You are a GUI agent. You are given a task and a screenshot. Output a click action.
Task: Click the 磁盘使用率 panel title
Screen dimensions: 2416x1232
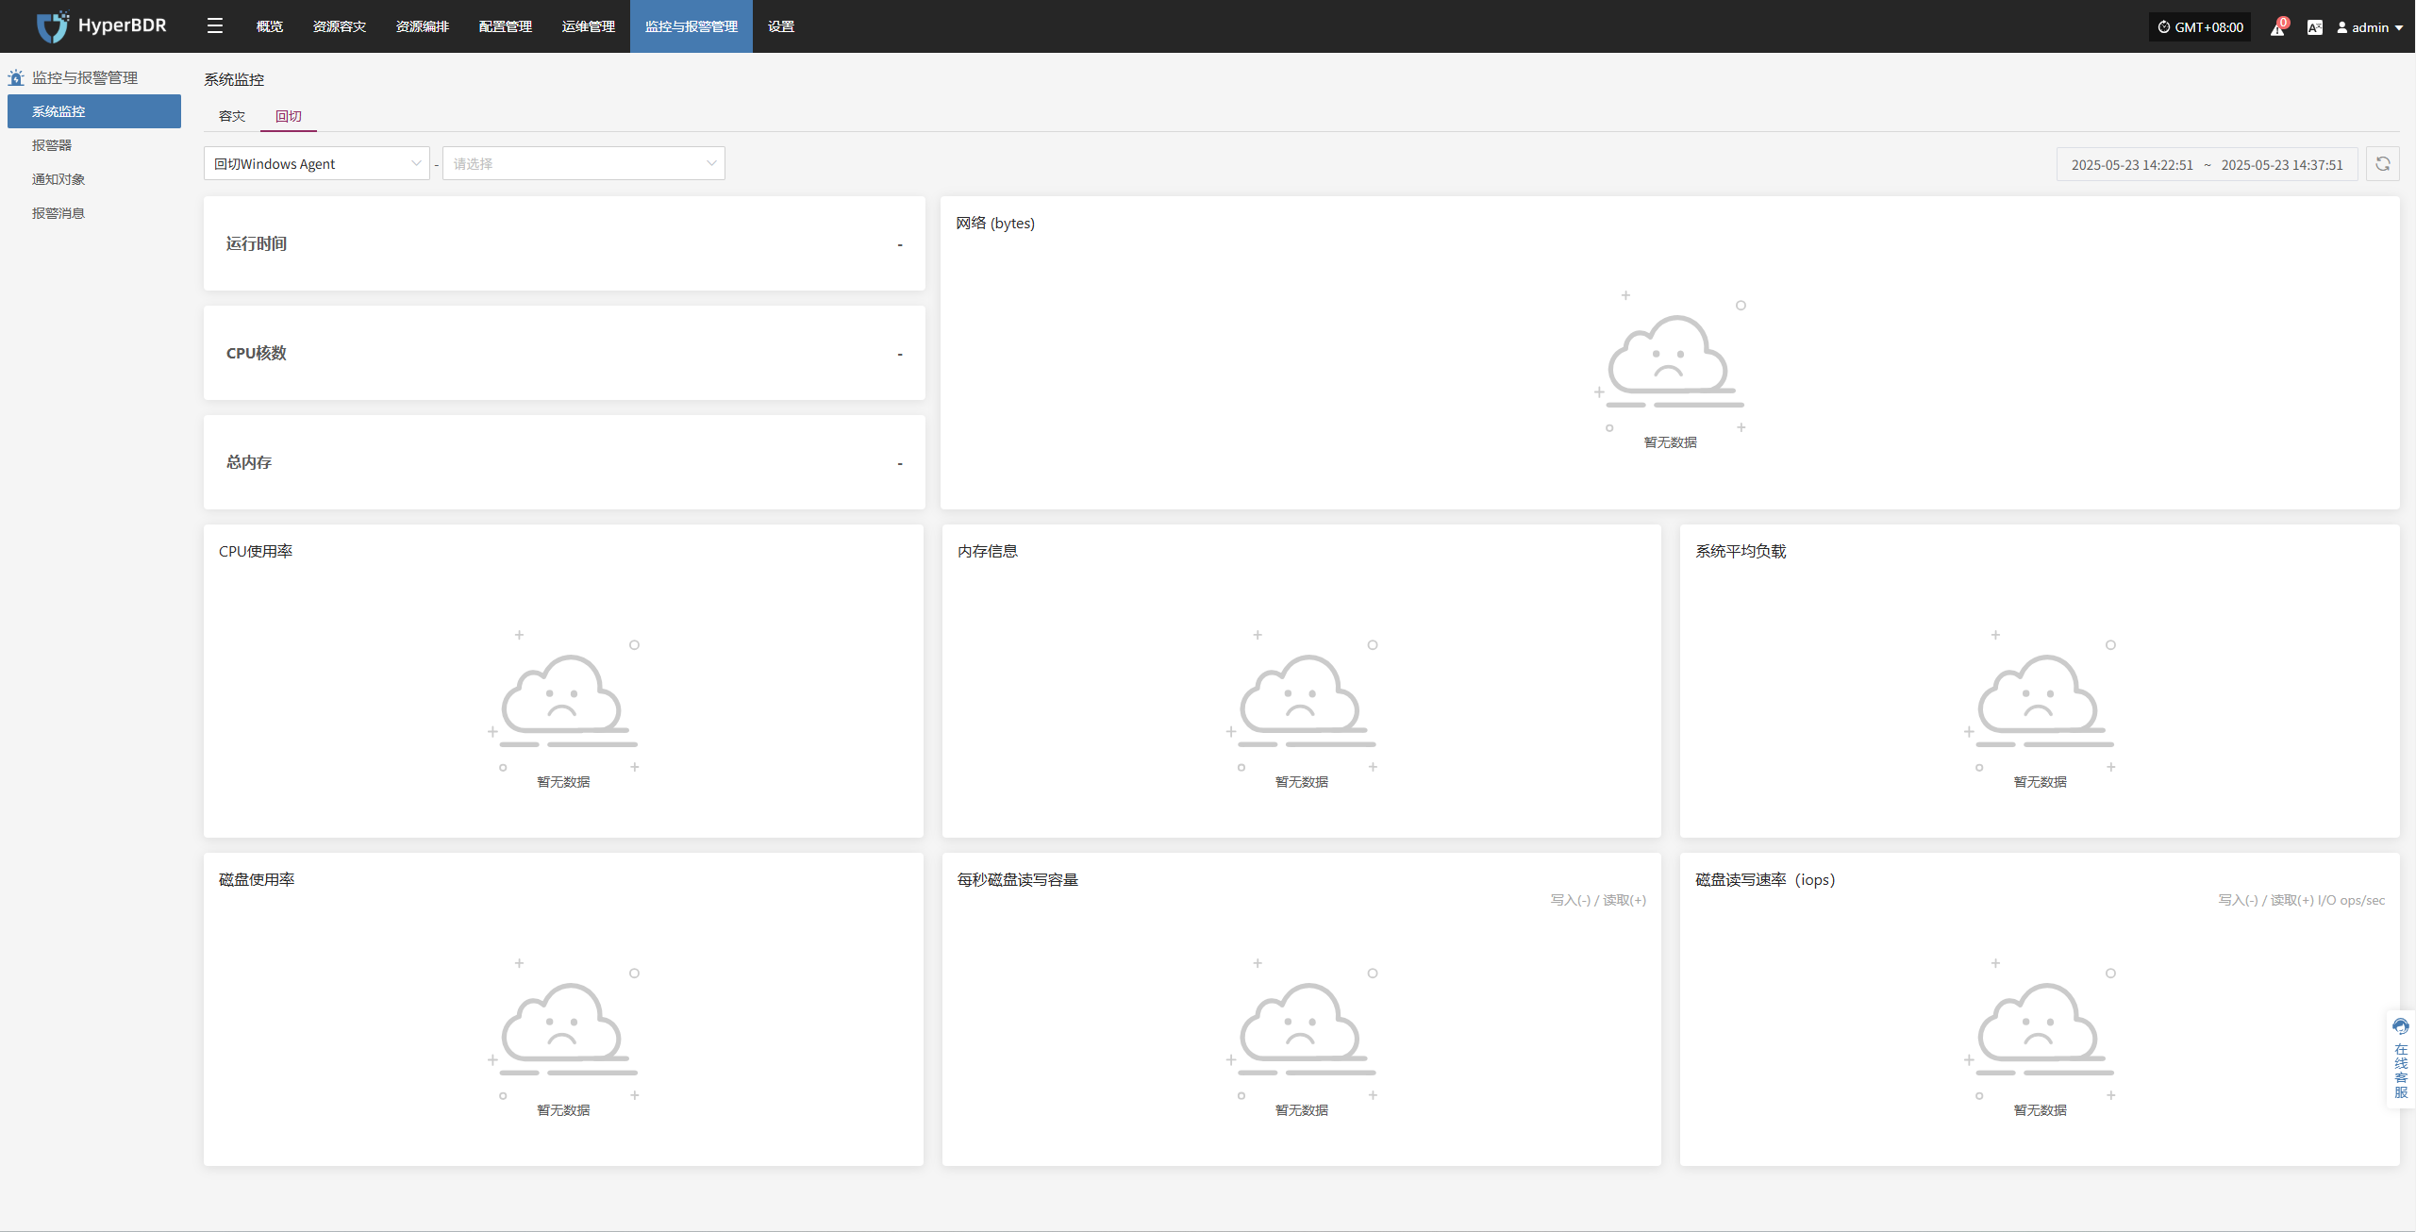pos(257,879)
